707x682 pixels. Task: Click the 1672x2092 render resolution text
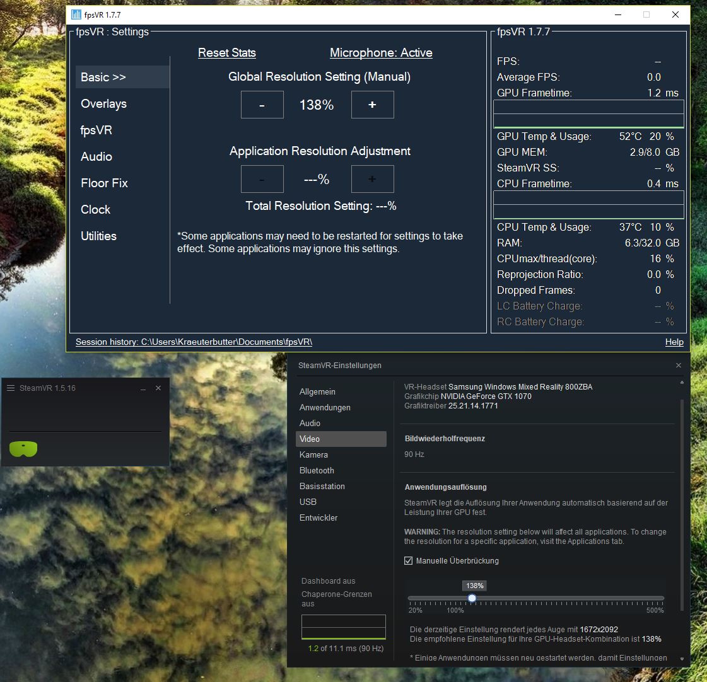599,629
